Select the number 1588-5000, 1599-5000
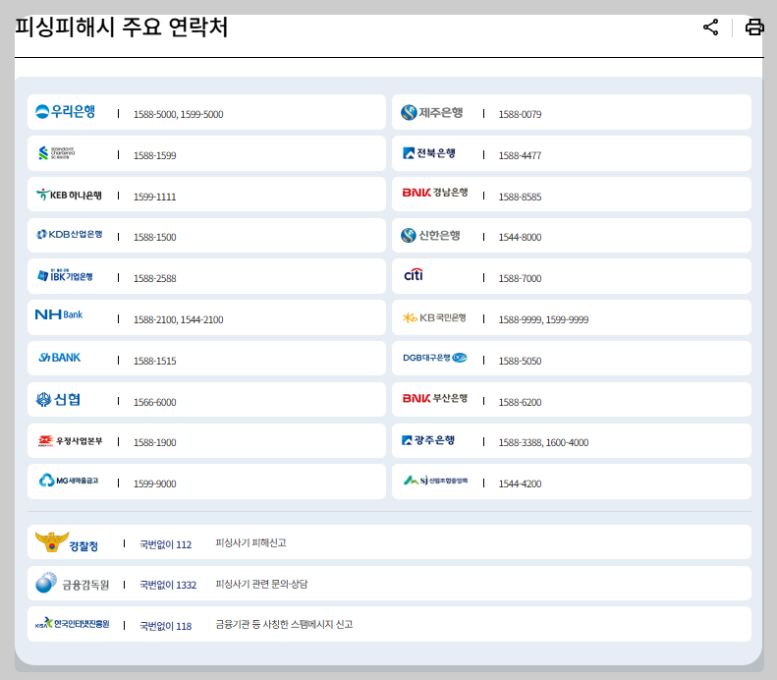This screenshot has width=777, height=680. coord(179,115)
